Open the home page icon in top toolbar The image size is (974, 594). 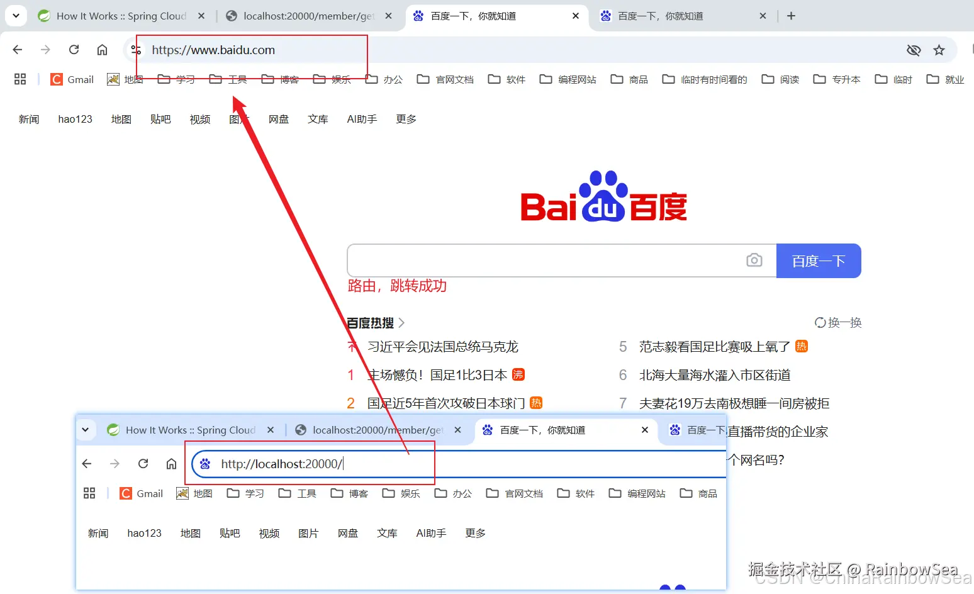[x=102, y=50]
